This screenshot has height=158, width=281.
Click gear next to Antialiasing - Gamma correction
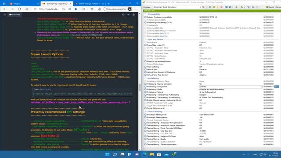(145, 84)
